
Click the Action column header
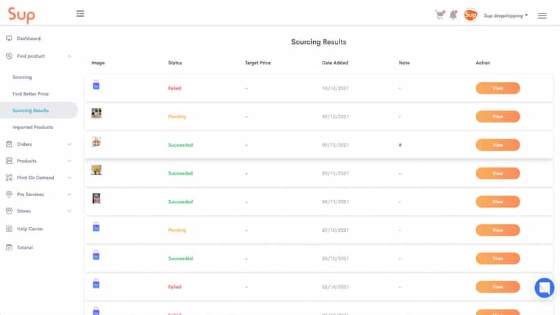482,63
